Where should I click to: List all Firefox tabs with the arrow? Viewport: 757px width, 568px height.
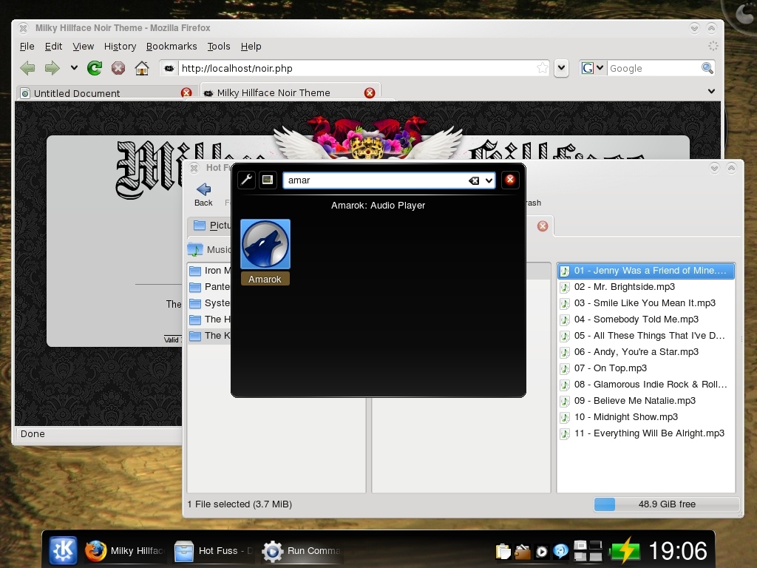tap(711, 91)
